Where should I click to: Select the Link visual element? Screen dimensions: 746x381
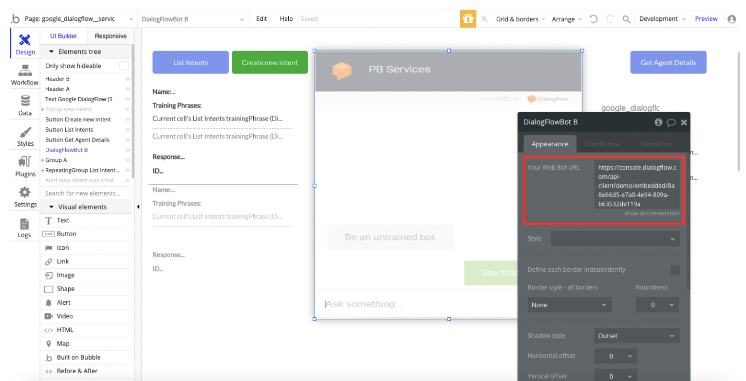(86, 261)
